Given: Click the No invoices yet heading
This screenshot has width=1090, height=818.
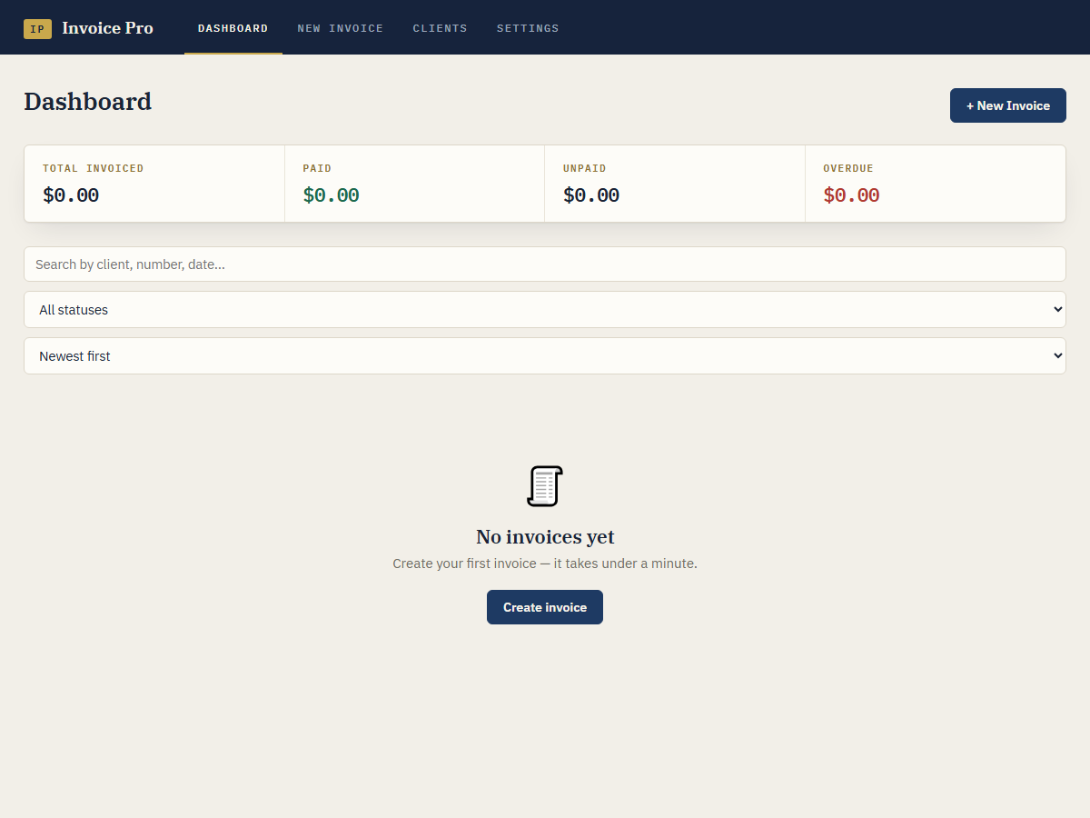Looking at the screenshot, I should pyautogui.click(x=545, y=536).
